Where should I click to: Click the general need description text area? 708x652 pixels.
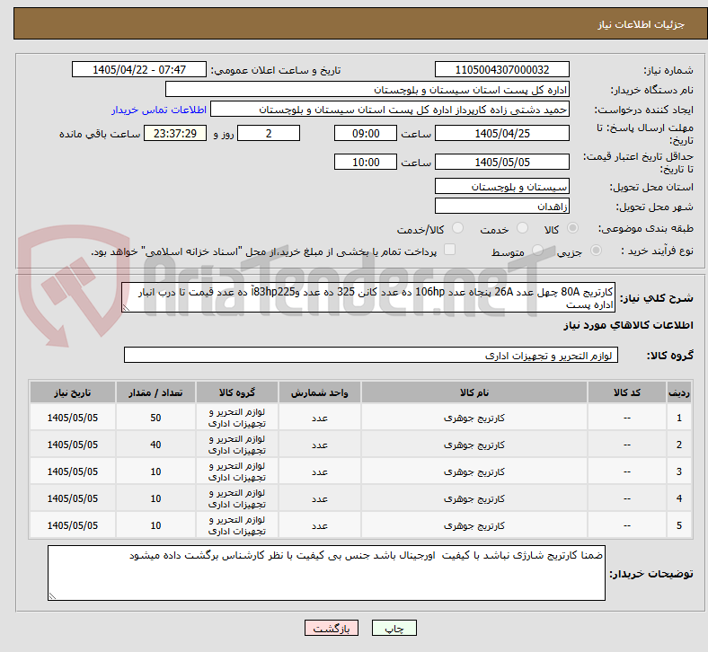pyautogui.click(x=368, y=298)
